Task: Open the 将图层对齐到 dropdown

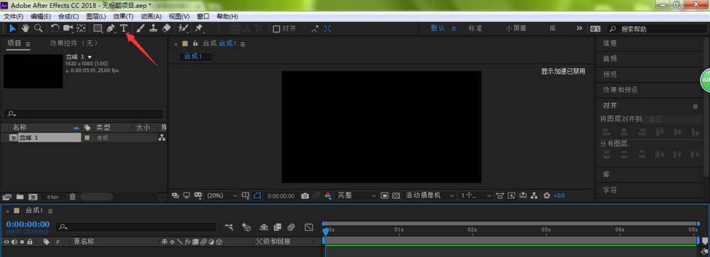Action: coord(674,119)
